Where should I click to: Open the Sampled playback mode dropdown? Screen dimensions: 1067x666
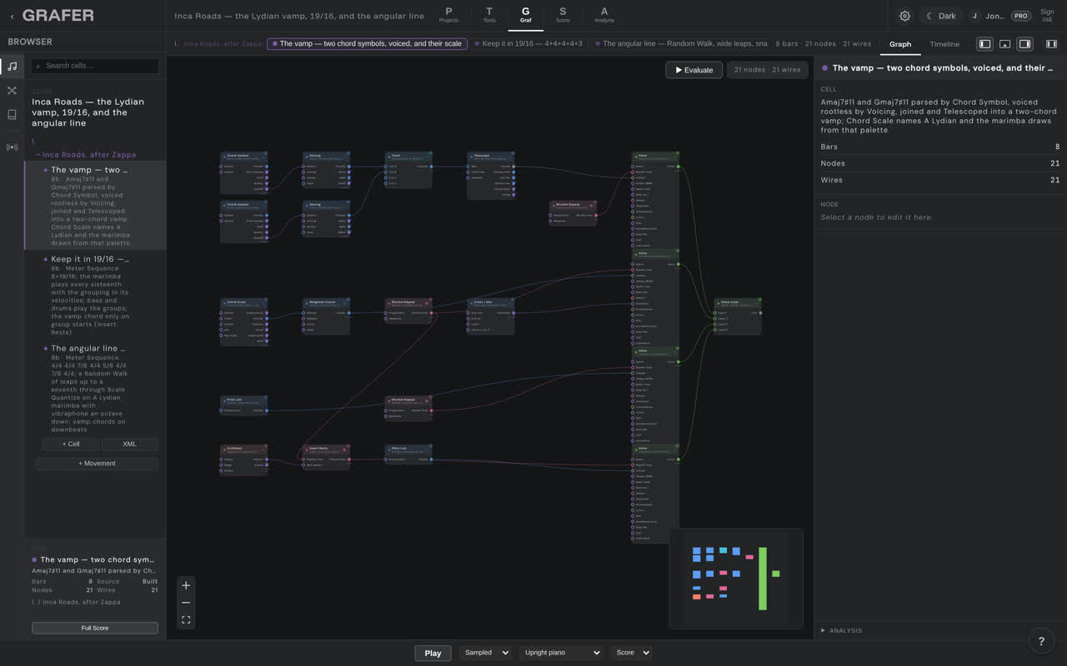pyautogui.click(x=485, y=653)
